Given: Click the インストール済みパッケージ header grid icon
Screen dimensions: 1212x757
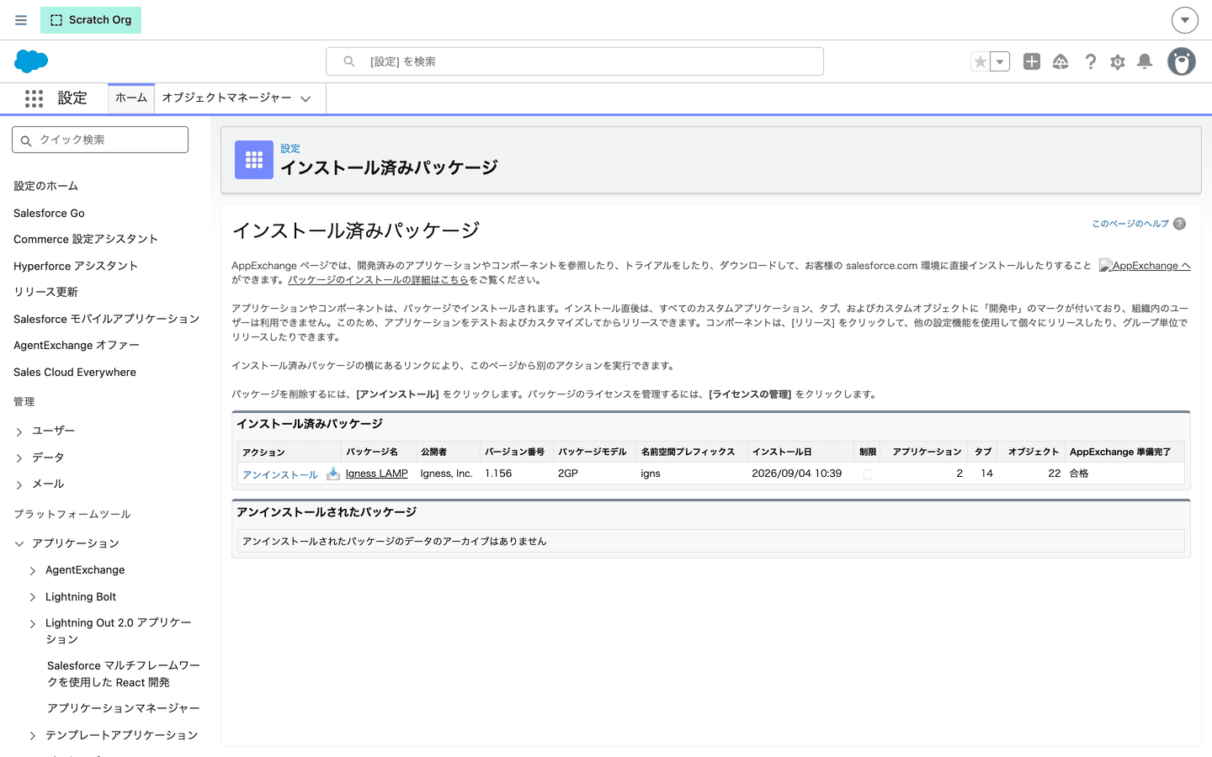Looking at the screenshot, I should pos(254,160).
